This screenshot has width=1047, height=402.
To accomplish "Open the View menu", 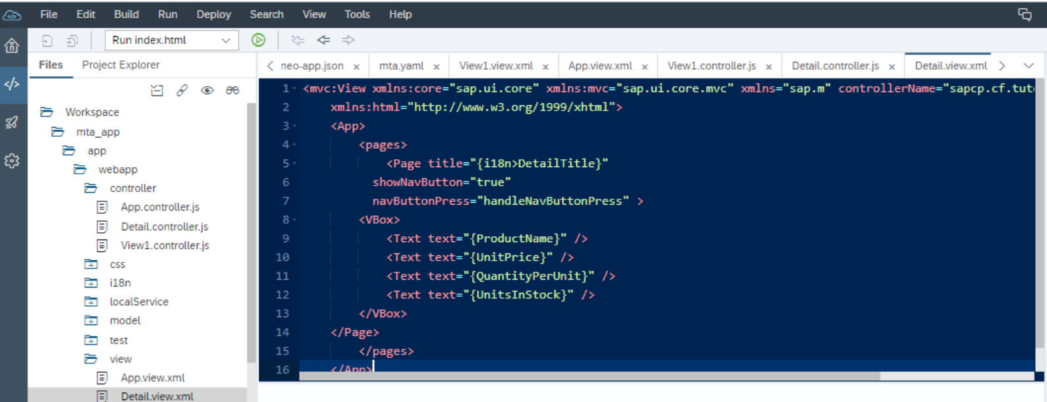I will (314, 14).
